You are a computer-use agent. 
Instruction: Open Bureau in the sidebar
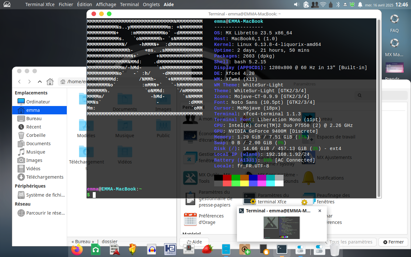39,118
